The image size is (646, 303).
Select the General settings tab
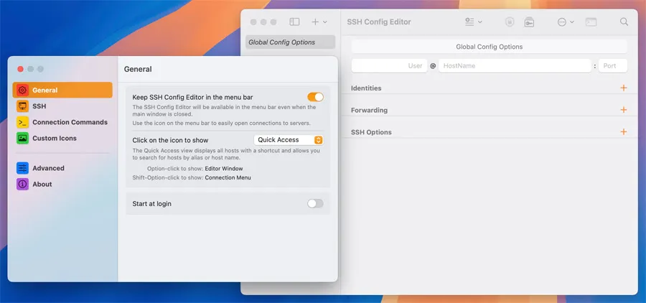coord(45,90)
